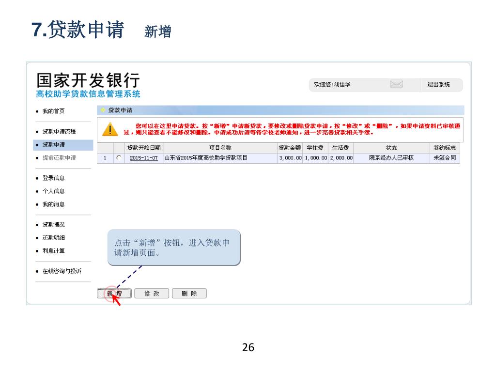
Task: Click the 删除 button
Action: pos(189,294)
